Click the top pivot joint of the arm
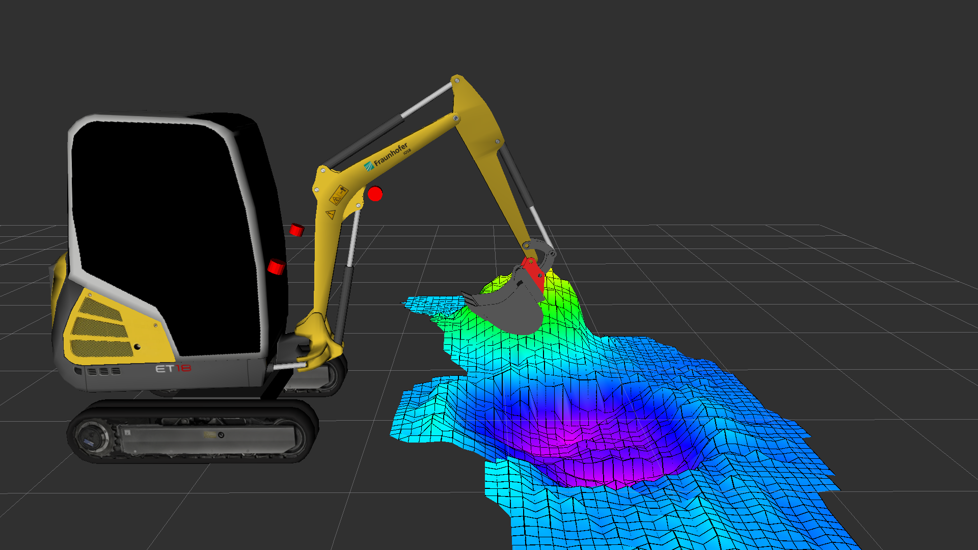This screenshot has height=550, width=978. pos(456,80)
